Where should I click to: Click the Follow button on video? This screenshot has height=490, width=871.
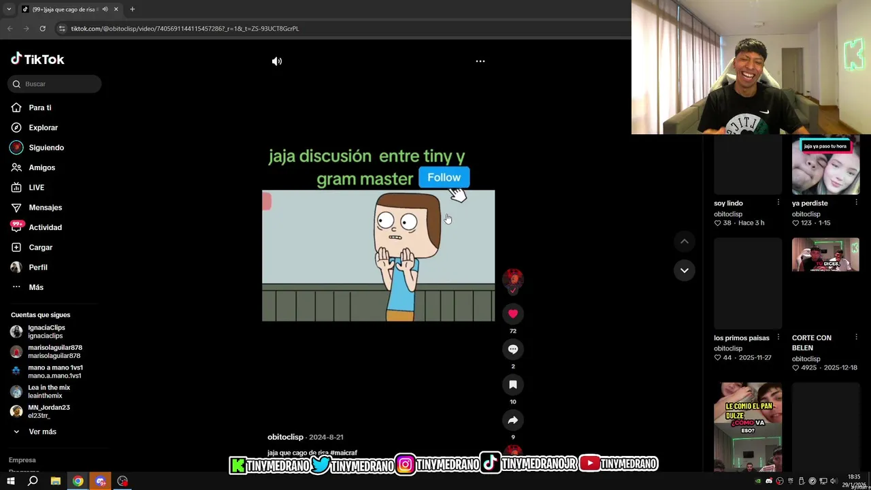click(444, 178)
